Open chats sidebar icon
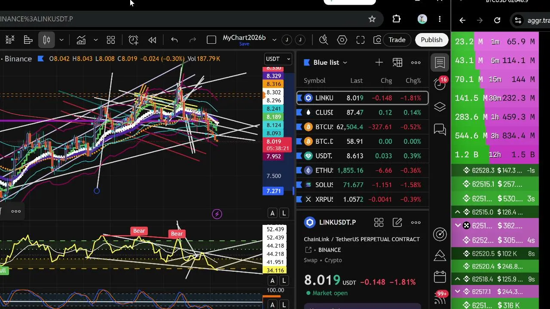The image size is (550, 309). click(x=440, y=129)
